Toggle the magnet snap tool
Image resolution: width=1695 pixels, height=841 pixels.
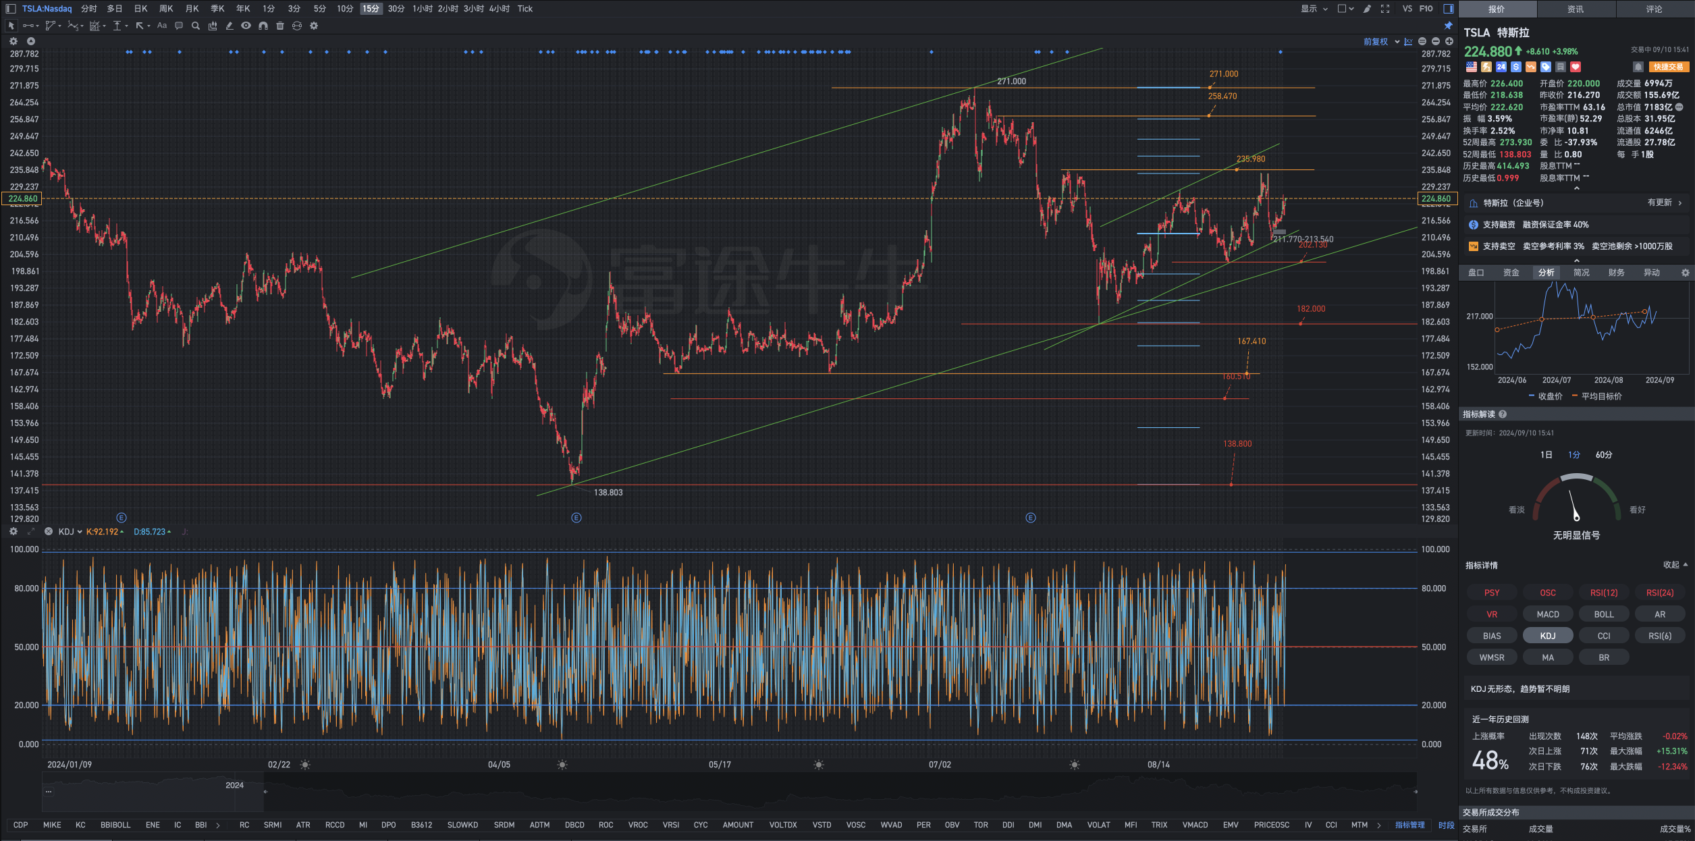[x=263, y=26]
